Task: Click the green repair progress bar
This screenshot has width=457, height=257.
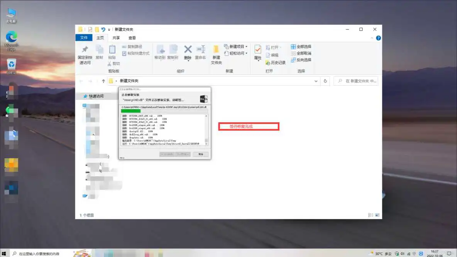Action: click(x=130, y=110)
